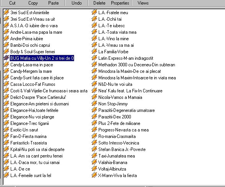Select the file Sotto Intesso-Vecinica
This screenshot has width=225, height=187.
tap(119, 143)
